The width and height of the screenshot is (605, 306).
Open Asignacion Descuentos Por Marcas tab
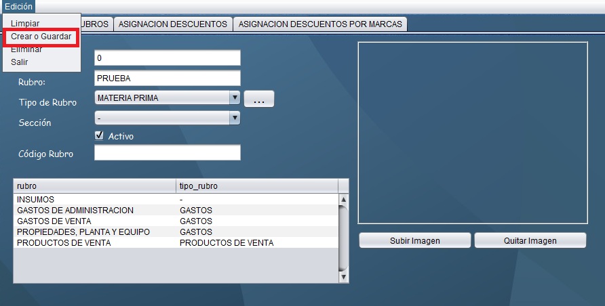click(x=320, y=24)
